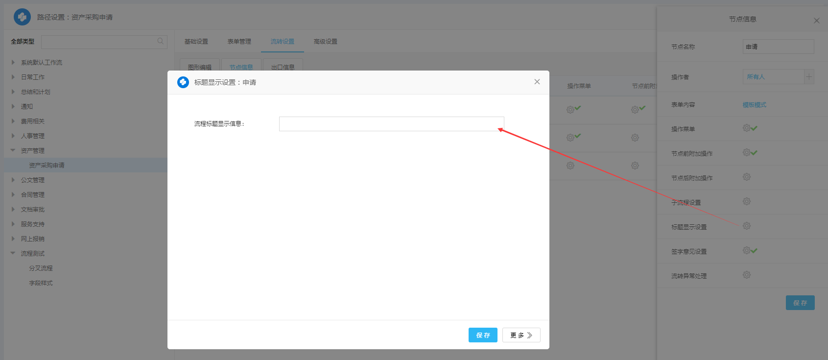Close the 标题显示设置 dialog

pos(537,82)
